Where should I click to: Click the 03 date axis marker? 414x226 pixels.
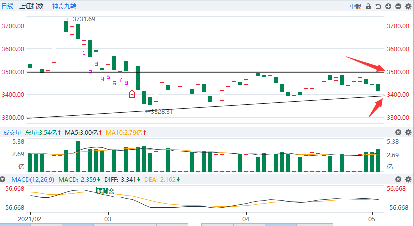coord(107,219)
